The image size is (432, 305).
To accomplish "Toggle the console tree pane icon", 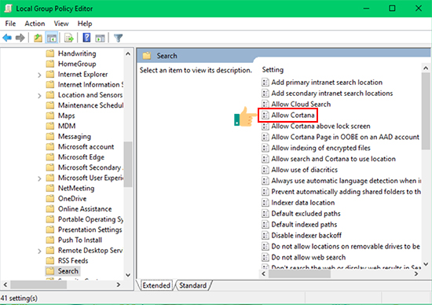I will [x=52, y=38].
